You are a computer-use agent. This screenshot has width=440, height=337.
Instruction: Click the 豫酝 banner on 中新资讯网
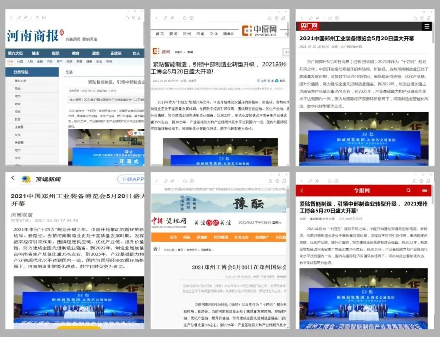[219, 203]
